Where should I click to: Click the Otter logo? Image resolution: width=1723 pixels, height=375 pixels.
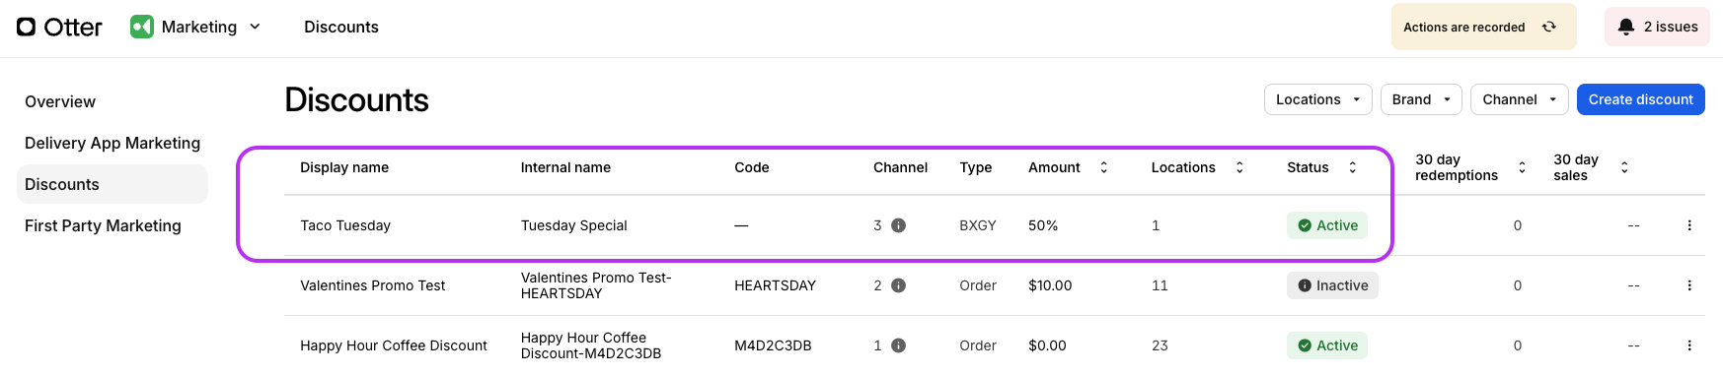[x=59, y=27]
